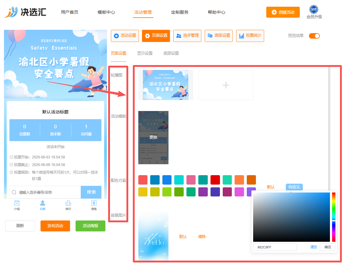Click the people icon on 选手管理

(179, 36)
